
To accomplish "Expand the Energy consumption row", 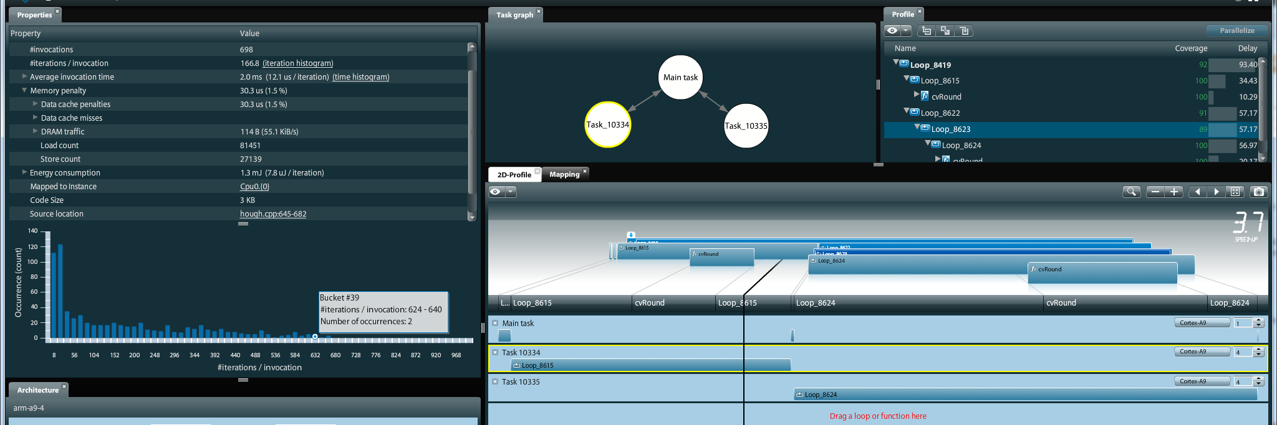I will click(x=24, y=172).
